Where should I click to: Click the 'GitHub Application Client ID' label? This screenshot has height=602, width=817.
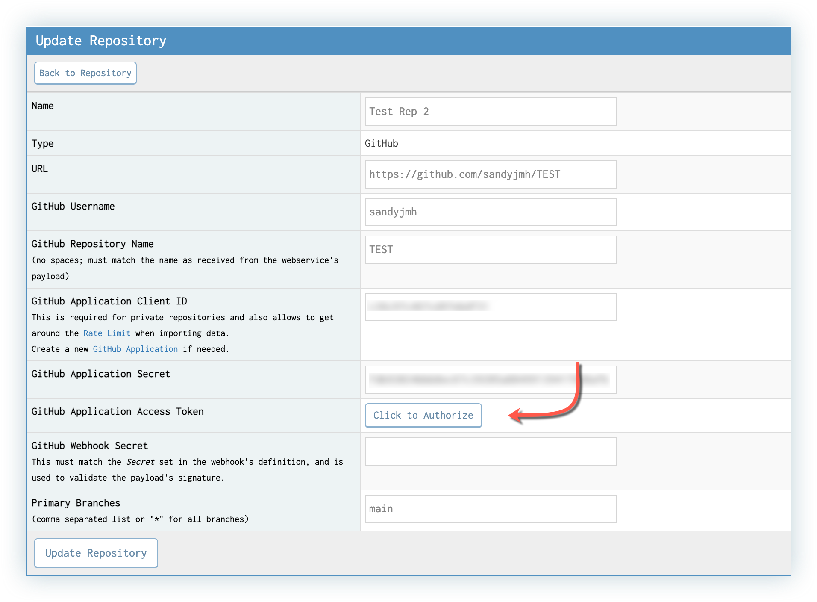tap(109, 301)
